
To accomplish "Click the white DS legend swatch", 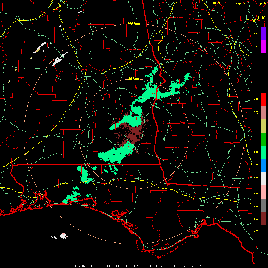I will coord(263,179).
